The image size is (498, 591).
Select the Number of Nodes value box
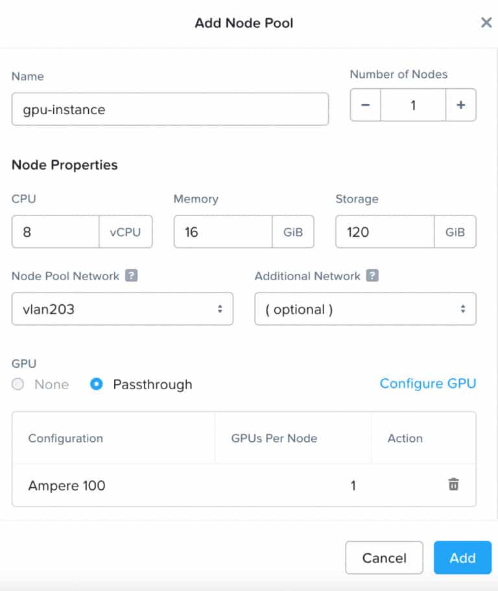[413, 105]
